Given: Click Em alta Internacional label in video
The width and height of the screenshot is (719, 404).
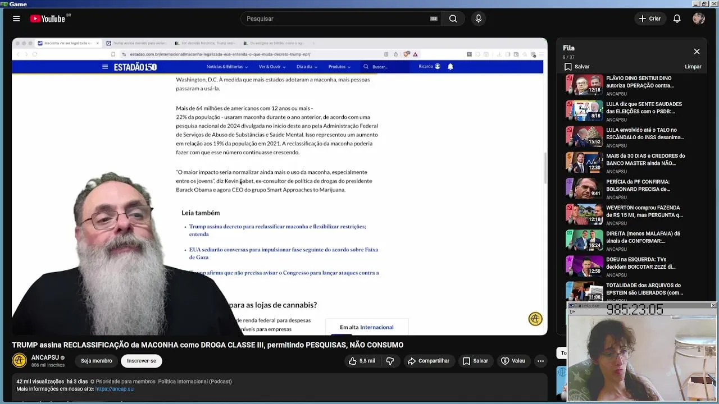Looking at the screenshot, I should pyautogui.click(x=367, y=327).
